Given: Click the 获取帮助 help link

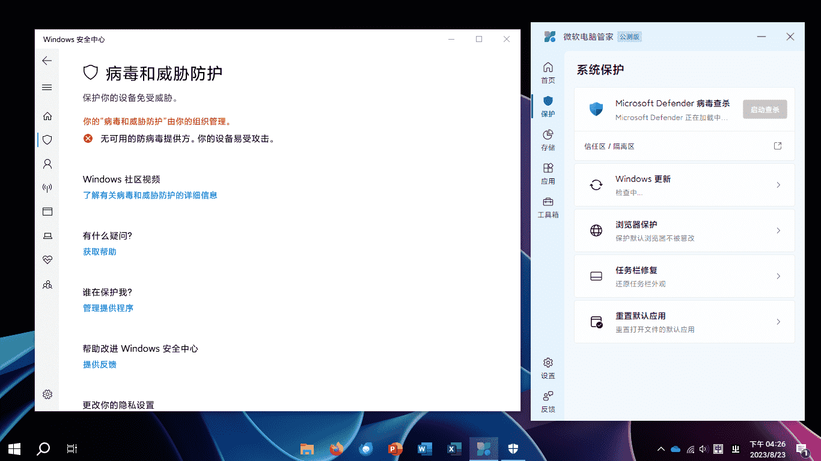Looking at the screenshot, I should tap(100, 252).
